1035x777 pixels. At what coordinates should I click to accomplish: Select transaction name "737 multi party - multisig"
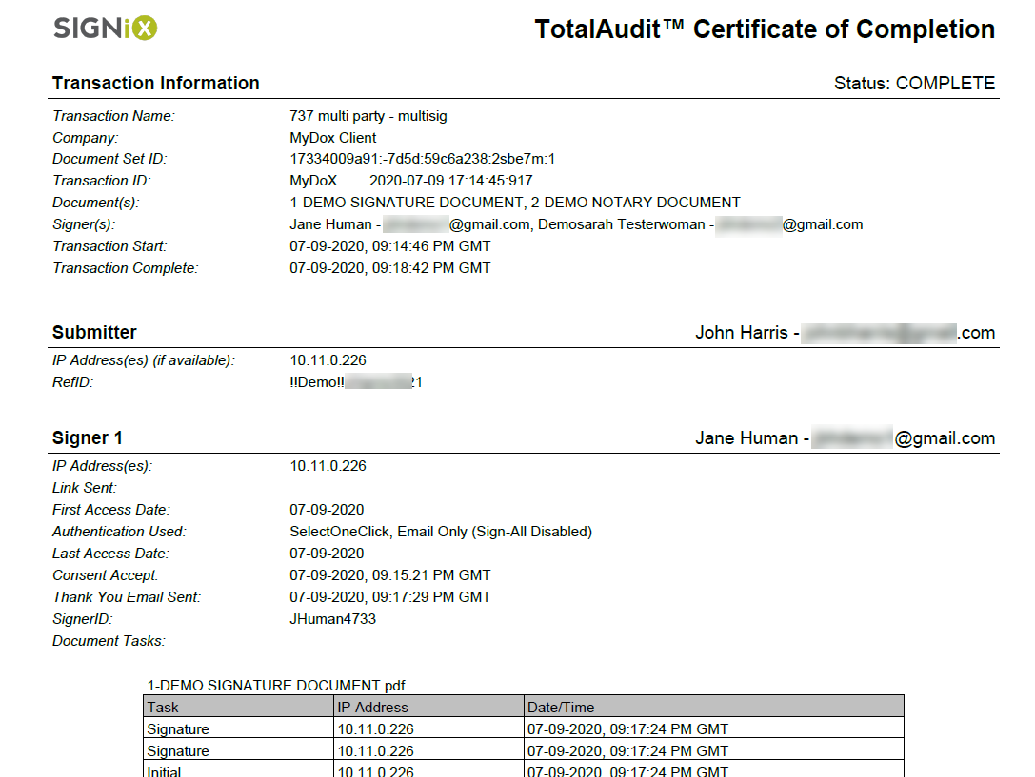[x=368, y=116]
